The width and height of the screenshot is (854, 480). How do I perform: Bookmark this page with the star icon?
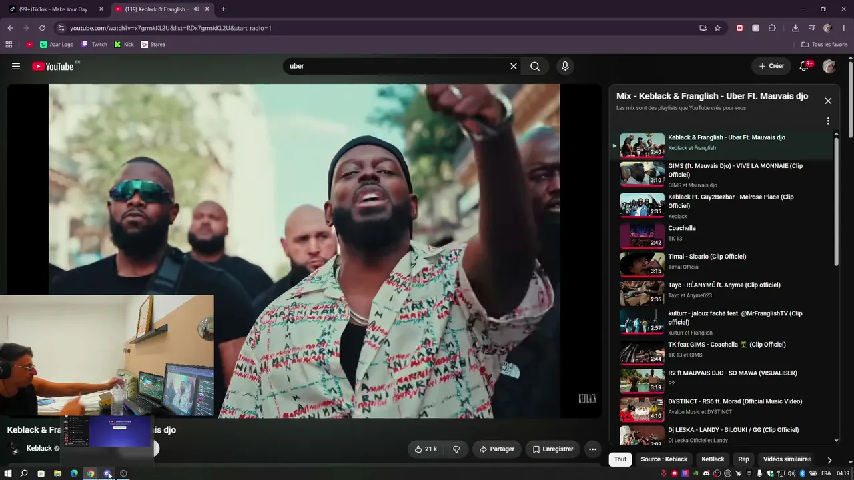[x=717, y=28]
